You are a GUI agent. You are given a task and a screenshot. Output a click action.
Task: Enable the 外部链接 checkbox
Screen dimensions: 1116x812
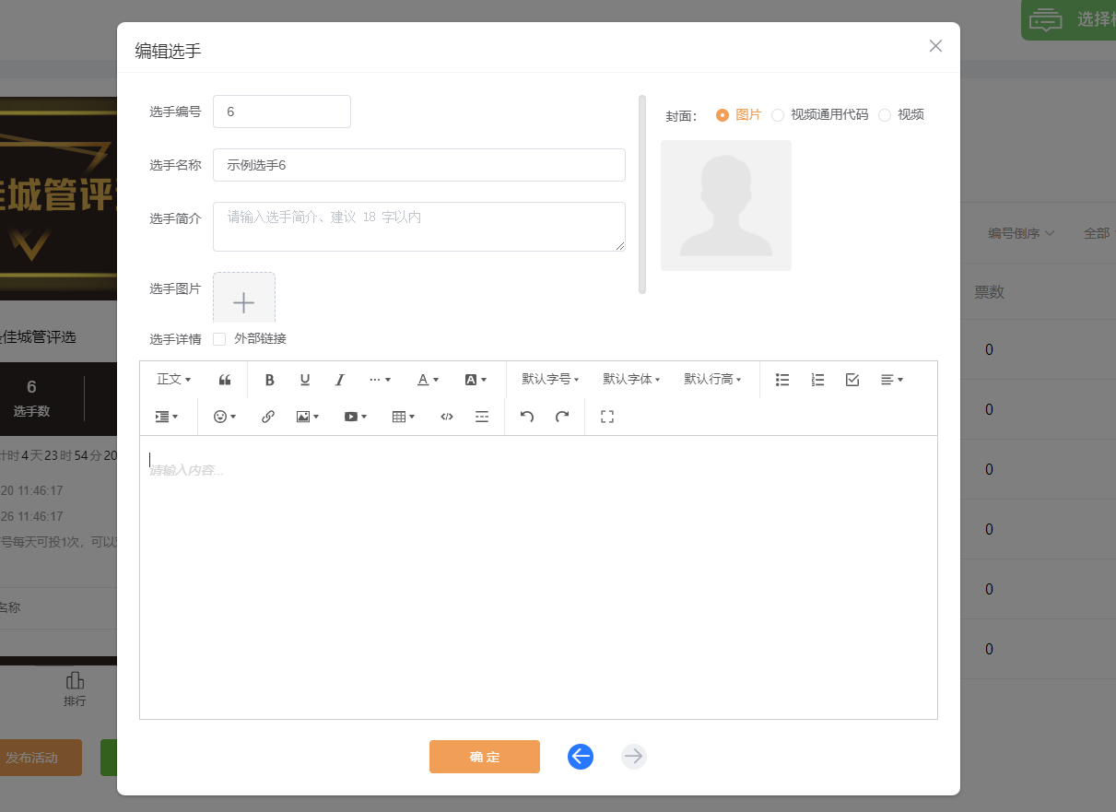coord(219,339)
